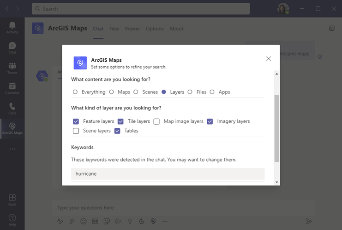342x230 pixels.
Task: Open the GIF picker
Action: point(95,221)
